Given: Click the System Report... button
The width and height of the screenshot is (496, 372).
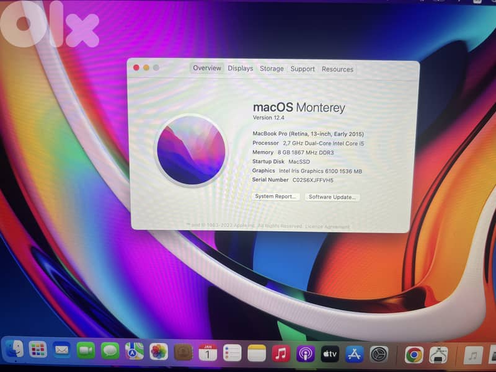Looking at the screenshot, I should point(275,197).
